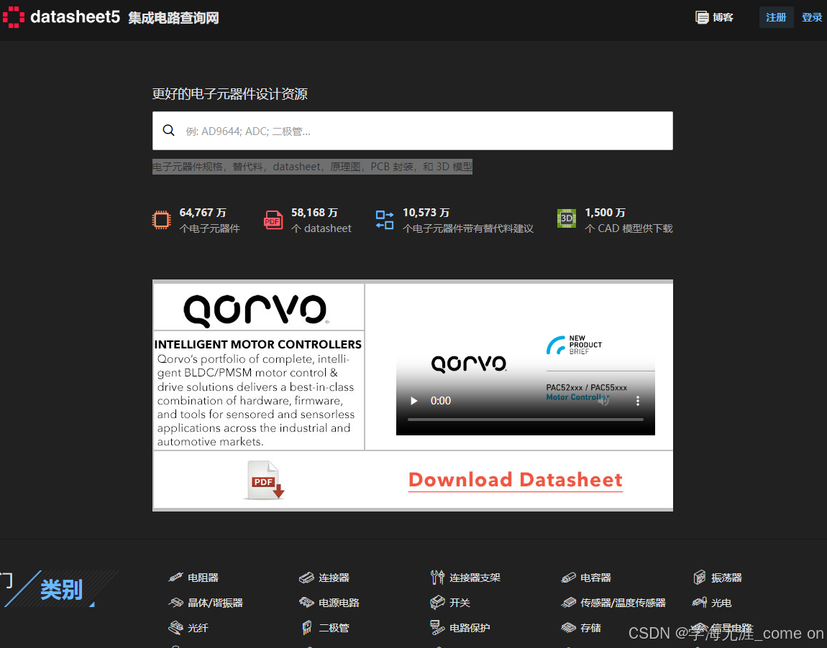Open the 光纤 category link
Screen dimensions: 827x648
198,628
